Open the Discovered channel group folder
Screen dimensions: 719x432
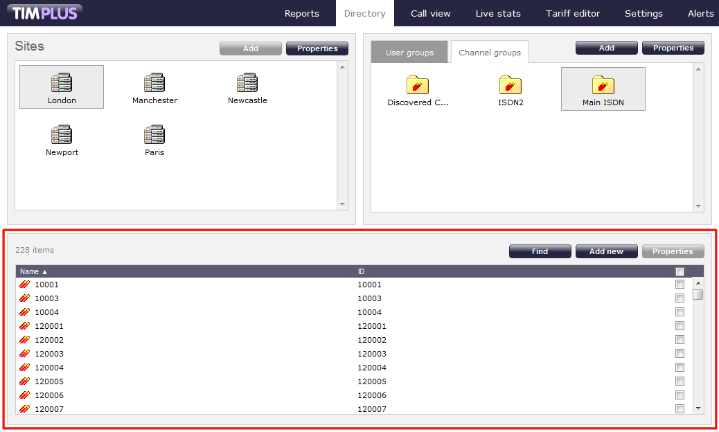tap(418, 85)
